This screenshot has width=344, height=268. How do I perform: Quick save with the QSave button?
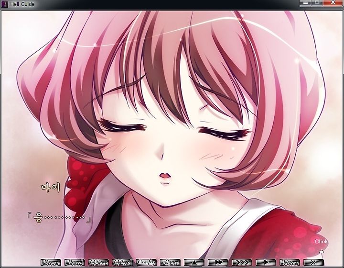pyautogui.click(x=98, y=263)
